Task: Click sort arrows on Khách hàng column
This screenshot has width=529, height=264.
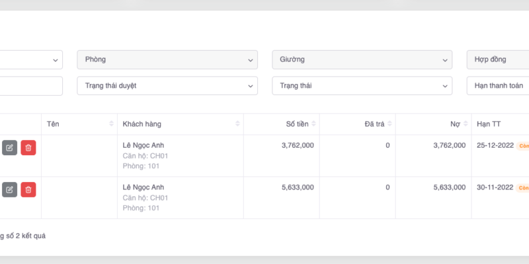Action: [237, 124]
